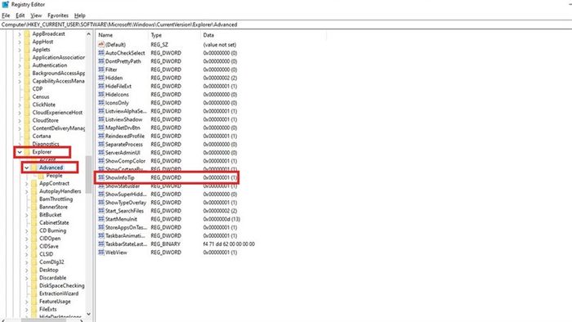Screen dimensions: 572x322
Task: Click the DWORD icon beside HideFileExt
Action: 101,86
